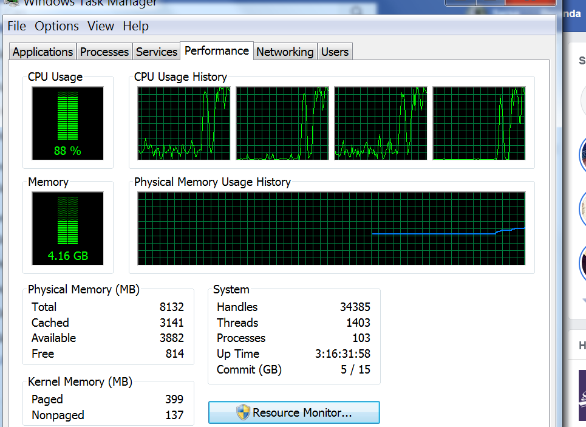Open the View menu
Screen dimensions: 586x427
(101, 26)
